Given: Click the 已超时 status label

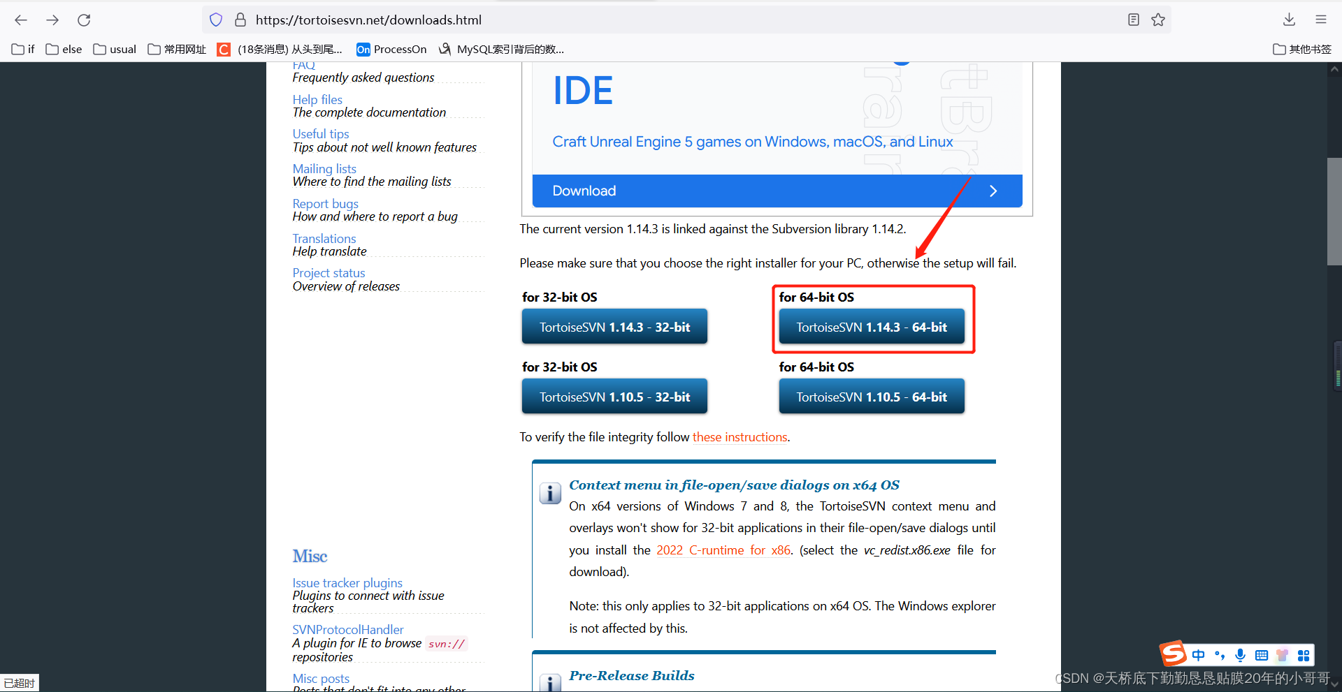Looking at the screenshot, I should pos(19,683).
